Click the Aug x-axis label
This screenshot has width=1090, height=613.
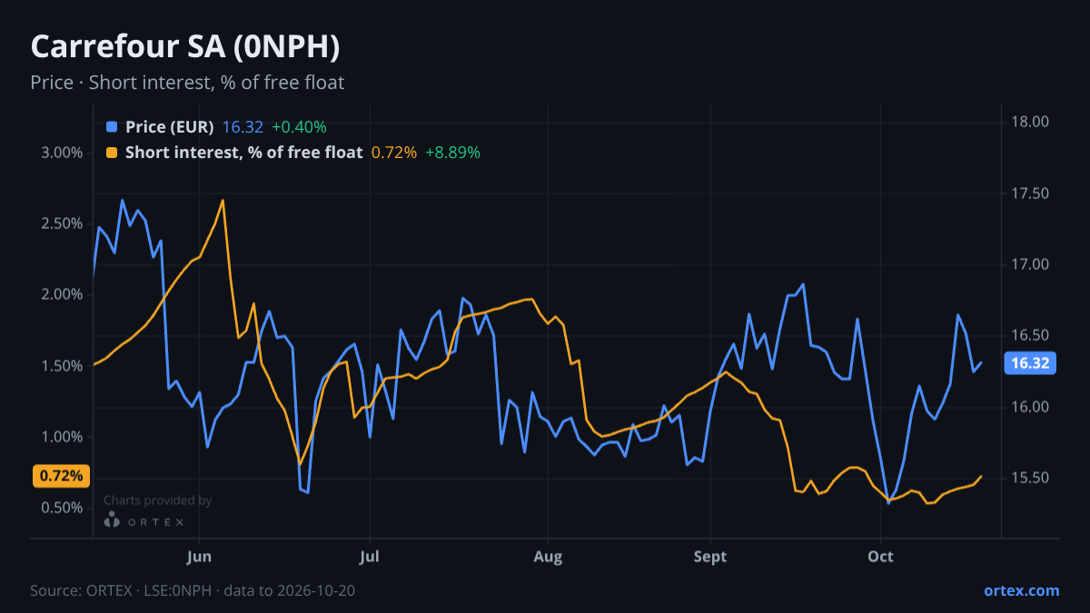548,557
